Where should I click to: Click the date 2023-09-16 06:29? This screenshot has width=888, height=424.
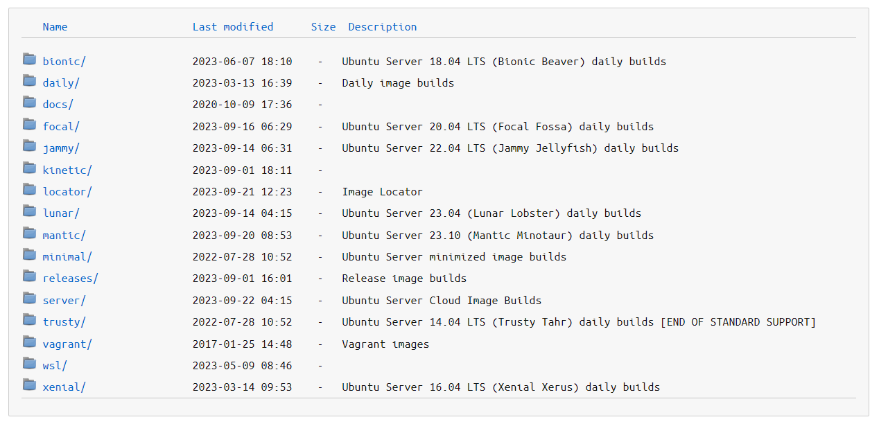click(x=243, y=127)
